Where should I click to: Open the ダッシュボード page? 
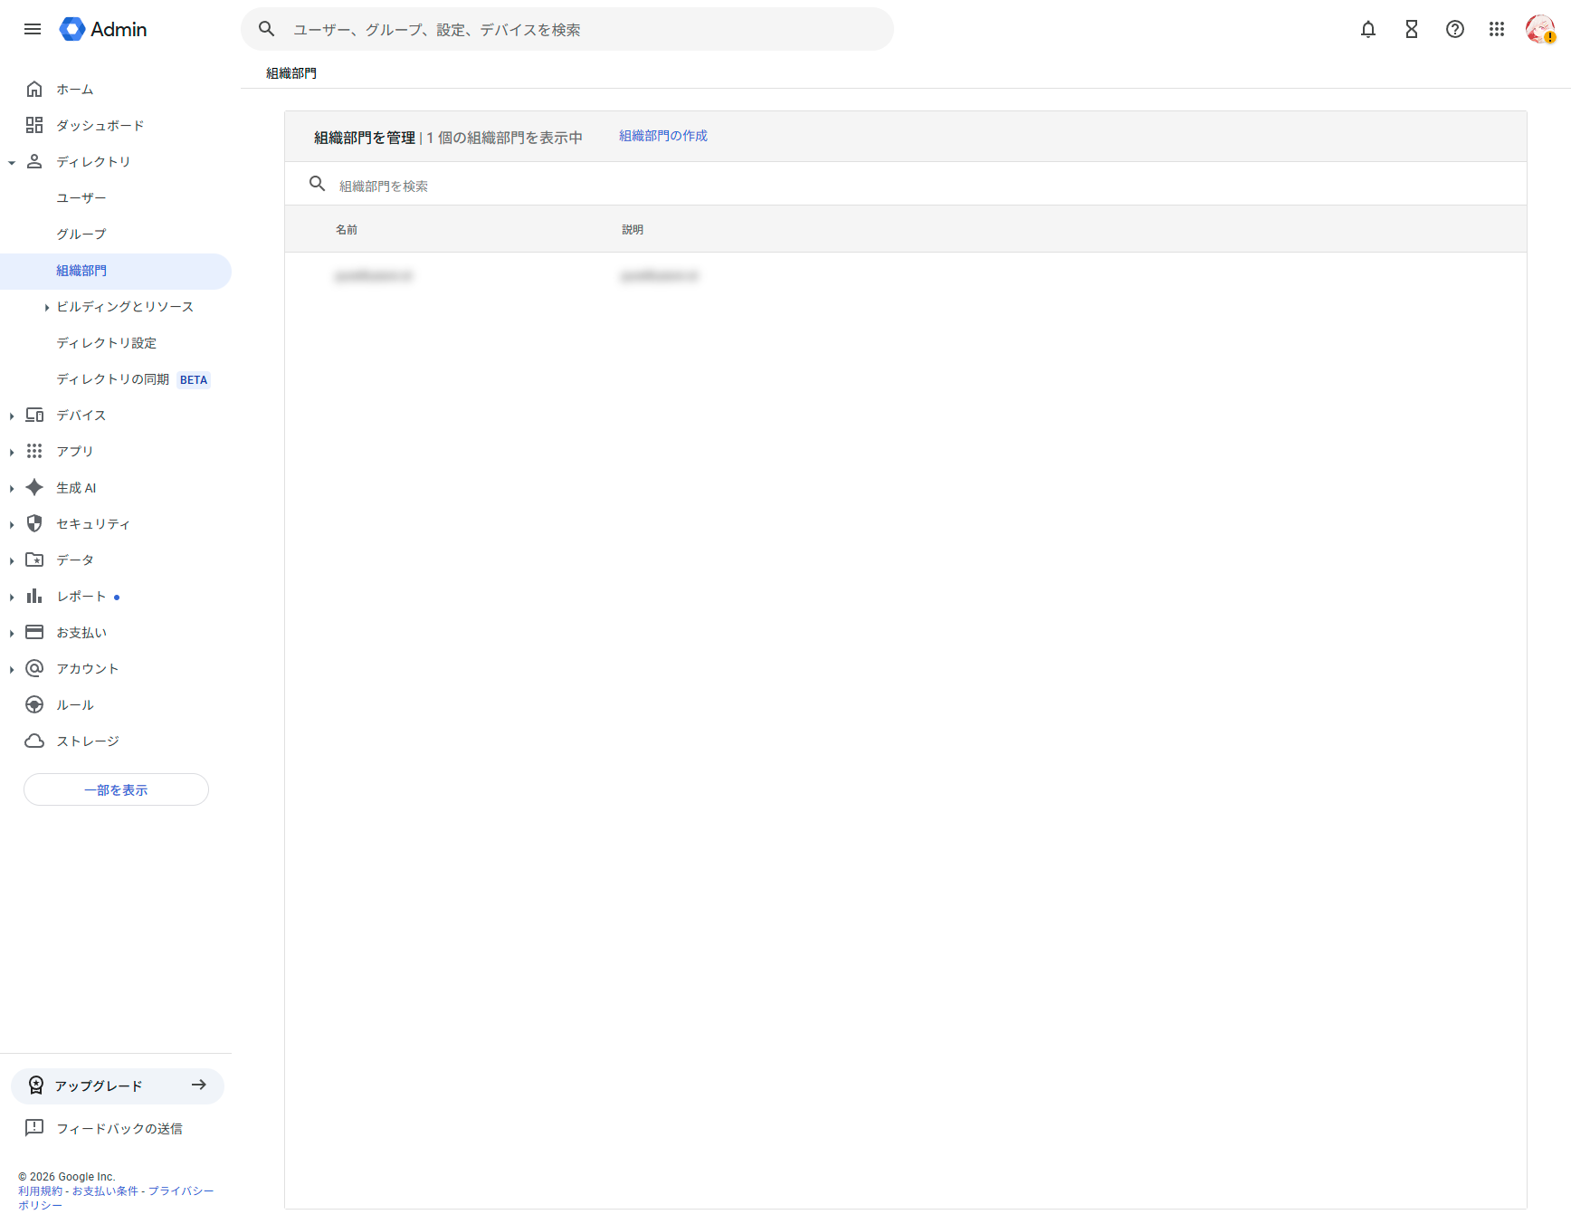pyautogui.click(x=100, y=126)
